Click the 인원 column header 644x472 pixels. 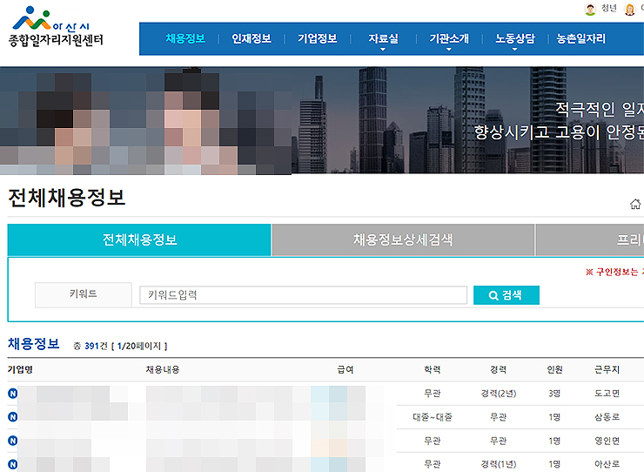click(554, 369)
